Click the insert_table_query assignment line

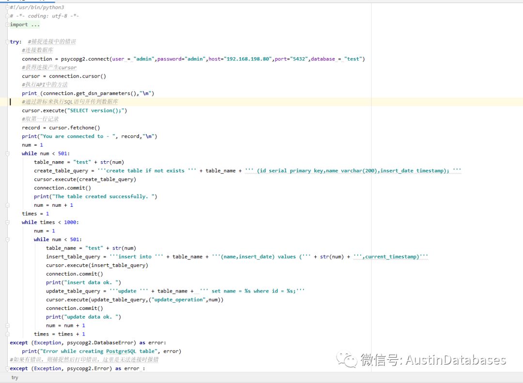237,257
